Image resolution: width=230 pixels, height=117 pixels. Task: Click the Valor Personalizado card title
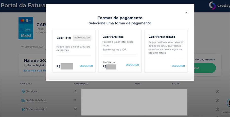point(162,37)
